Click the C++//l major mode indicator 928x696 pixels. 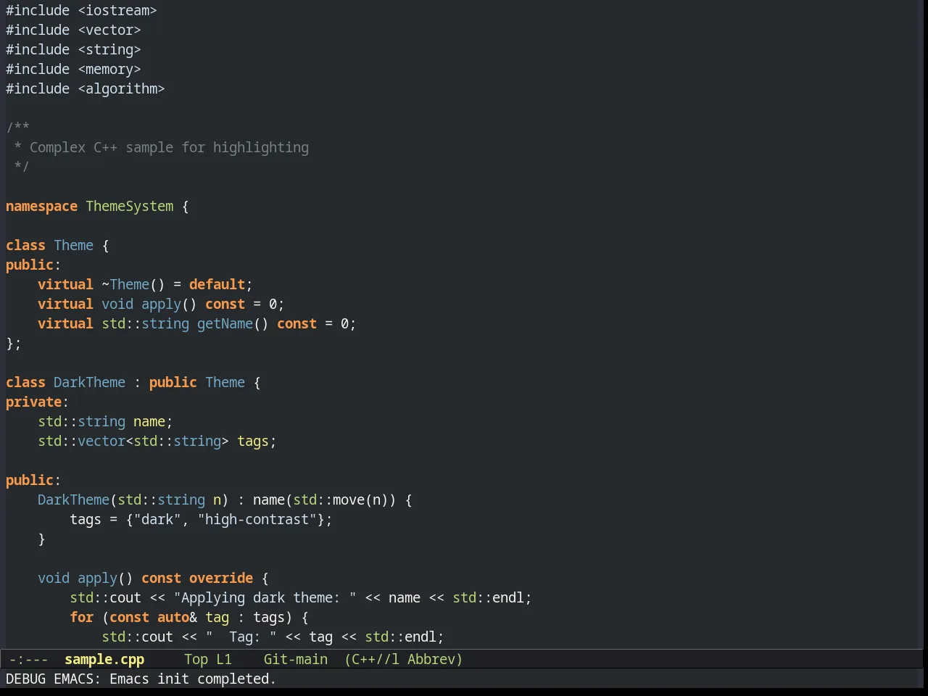[x=372, y=660]
